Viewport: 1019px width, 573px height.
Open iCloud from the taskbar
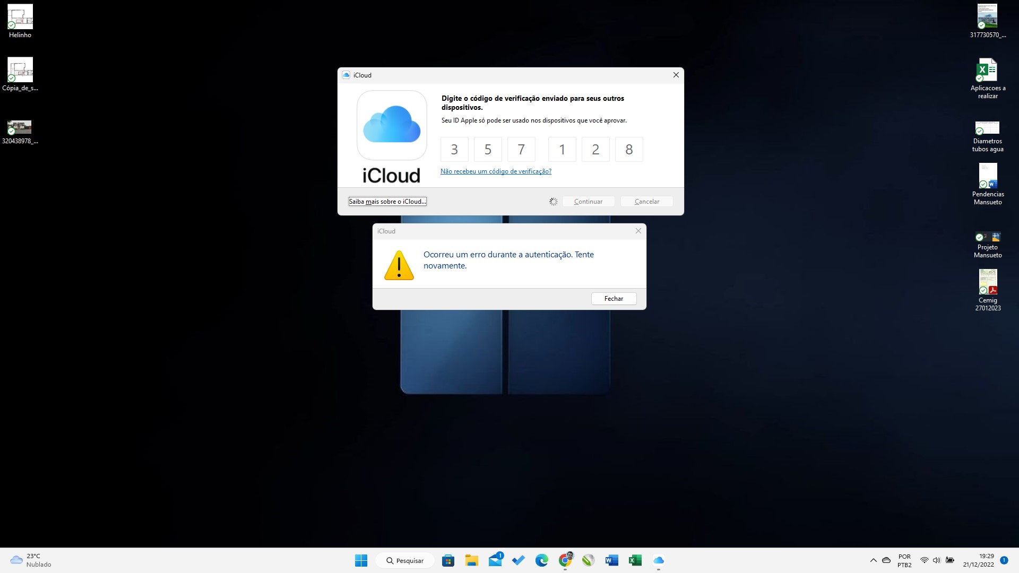659,560
